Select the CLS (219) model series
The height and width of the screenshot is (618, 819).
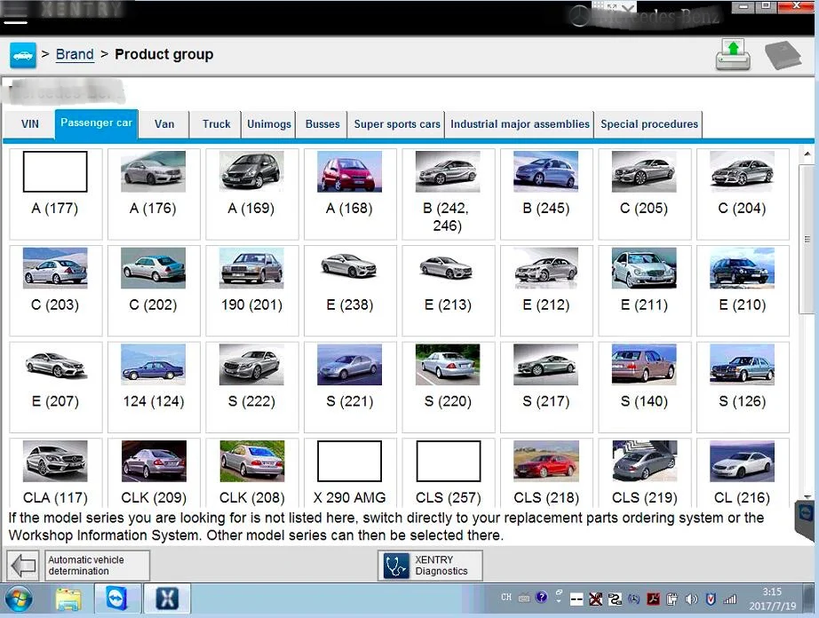[x=645, y=473]
